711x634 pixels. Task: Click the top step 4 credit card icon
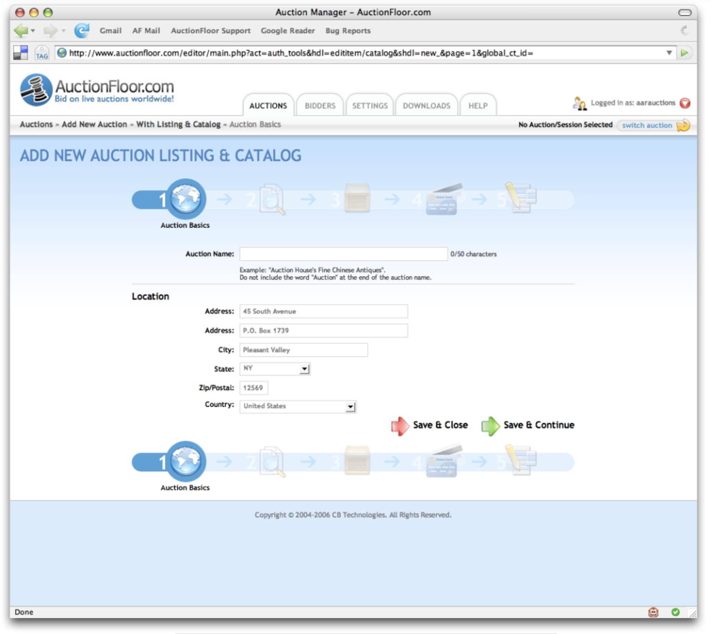pyautogui.click(x=444, y=199)
